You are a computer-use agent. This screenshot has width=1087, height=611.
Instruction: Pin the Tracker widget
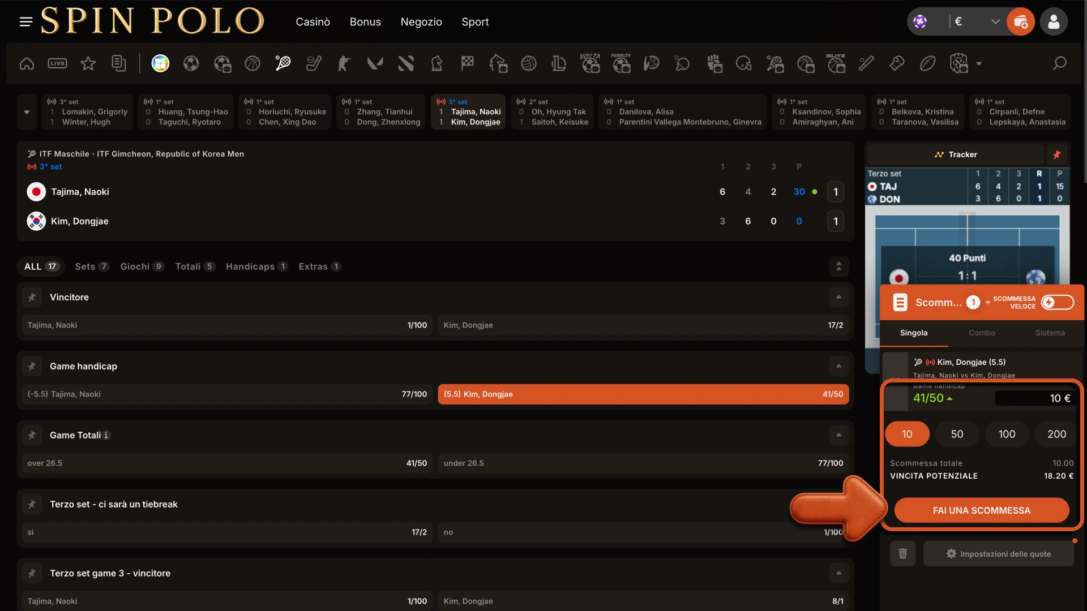click(1056, 154)
